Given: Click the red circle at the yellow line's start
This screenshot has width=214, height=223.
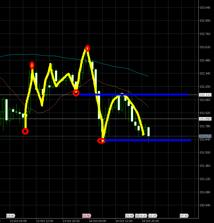Looking at the screenshot, I should pyautogui.click(x=25, y=131).
